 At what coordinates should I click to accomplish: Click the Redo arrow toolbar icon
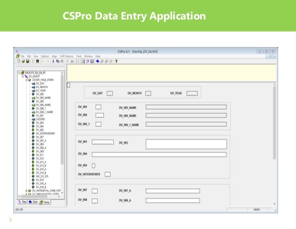point(47,61)
